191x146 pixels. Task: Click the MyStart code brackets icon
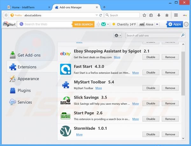(x=98, y=24)
